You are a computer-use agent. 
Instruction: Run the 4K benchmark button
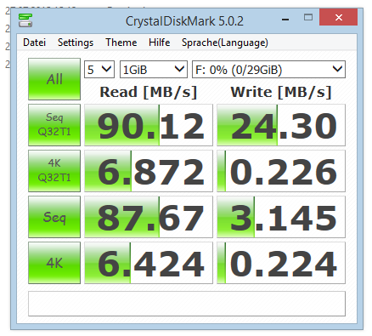click(54, 263)
